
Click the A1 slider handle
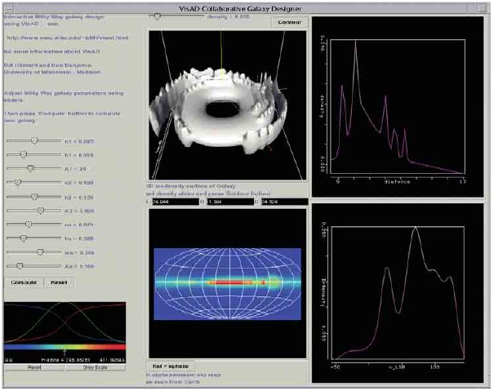(30, 168)
